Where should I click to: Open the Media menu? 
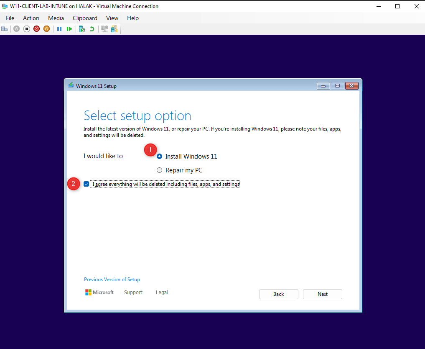(x=56, y=18)
